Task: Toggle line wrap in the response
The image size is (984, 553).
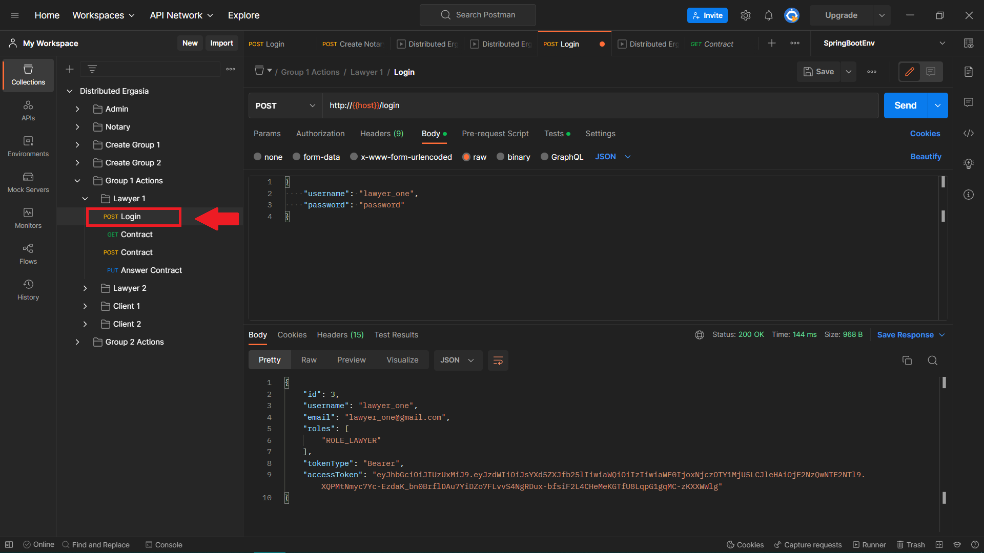Action: (498, 360)
